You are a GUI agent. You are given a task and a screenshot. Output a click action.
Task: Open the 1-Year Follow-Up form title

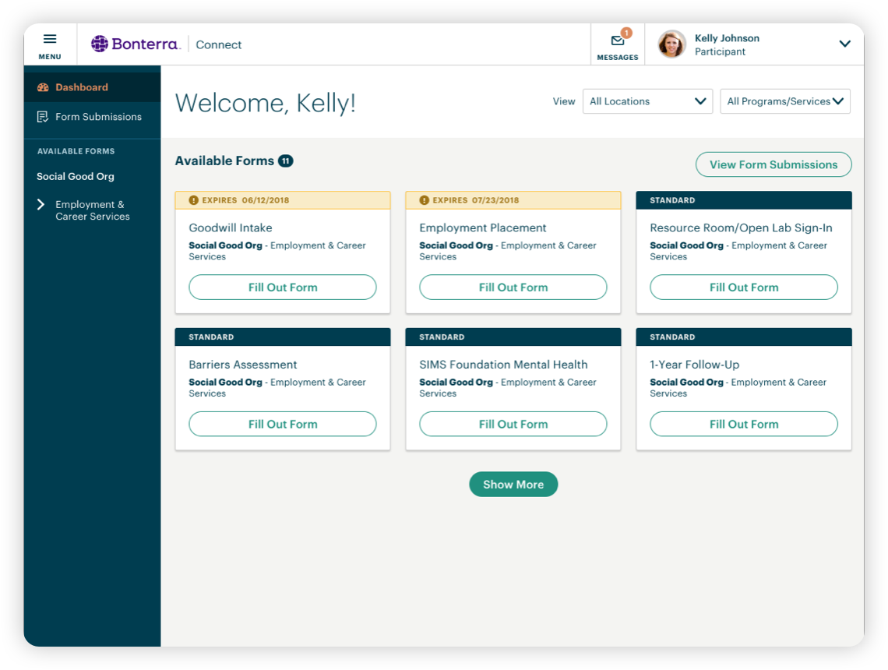click(x=694, y=365)
